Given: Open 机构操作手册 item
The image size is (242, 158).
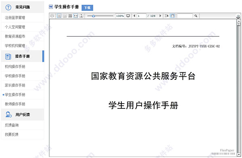Looking at the screenshot, I should [15, 67].
